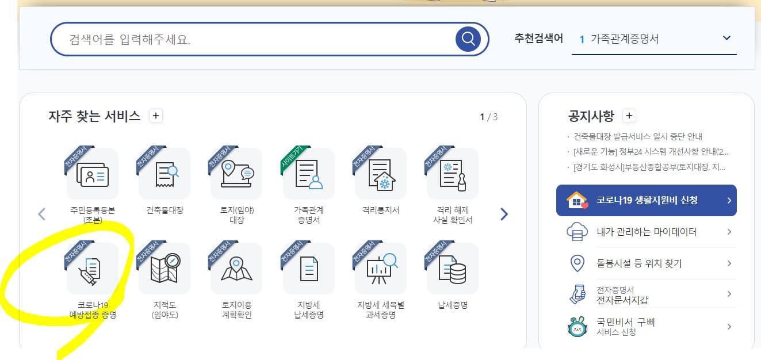Expand the 추천검색어 dropdown
This screenshot has width=761, height=360.
pos(726,39)
